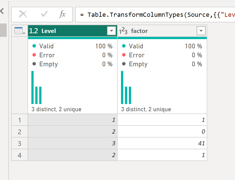Click the Level column quality bar
The image size is (235, 180).
point(73,38)
